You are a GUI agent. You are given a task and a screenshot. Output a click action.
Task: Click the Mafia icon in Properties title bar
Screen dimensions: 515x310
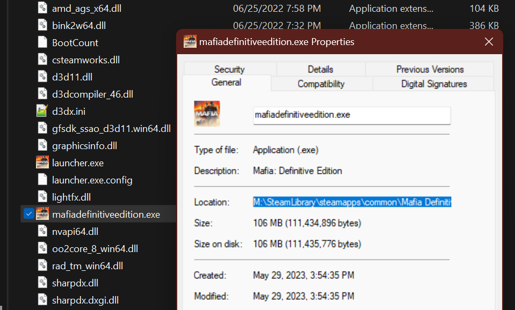pos(190,42)
